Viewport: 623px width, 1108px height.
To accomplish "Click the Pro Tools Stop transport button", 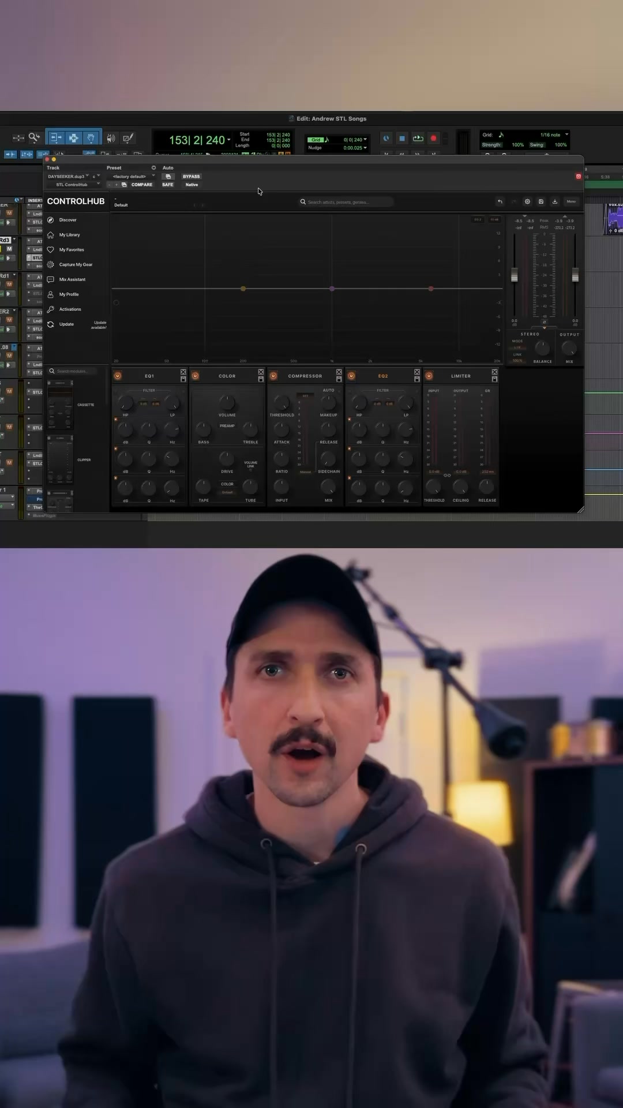I will click(402, 138).
